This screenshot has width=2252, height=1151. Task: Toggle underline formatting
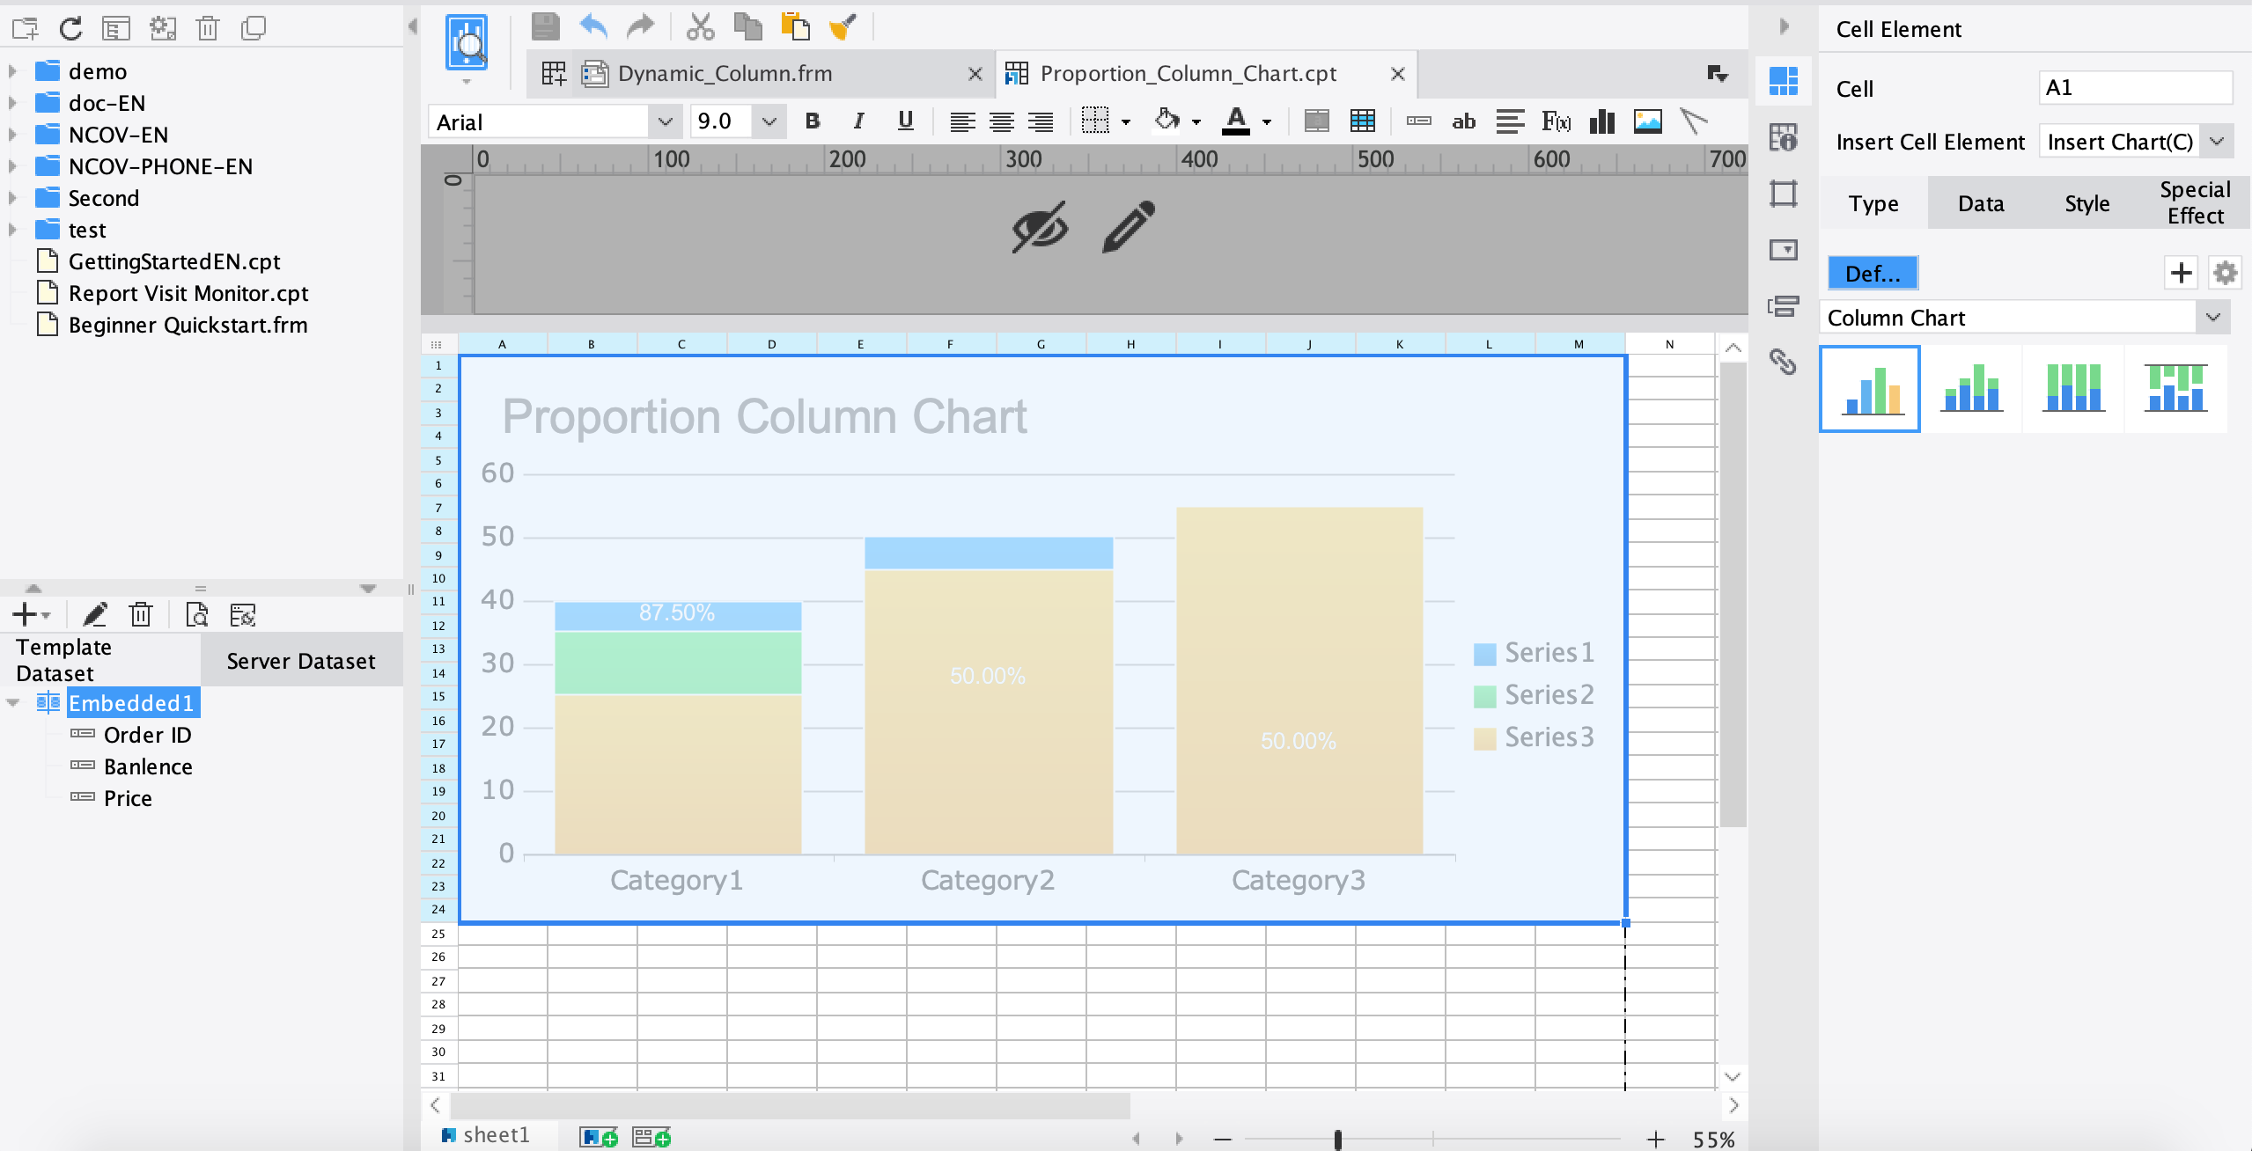903,121
